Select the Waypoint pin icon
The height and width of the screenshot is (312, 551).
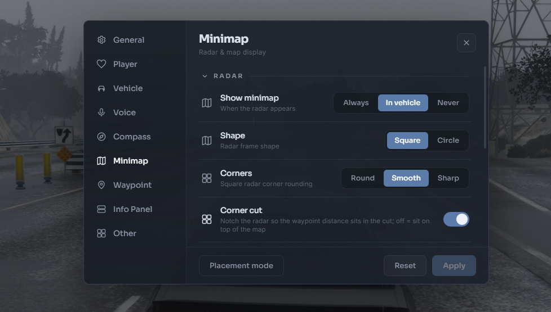coord(101,185)
